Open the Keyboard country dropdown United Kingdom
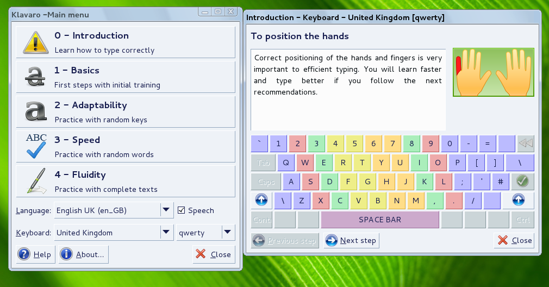Image resolution: width=549 pixels, height=287 pixels. [114, 233]
